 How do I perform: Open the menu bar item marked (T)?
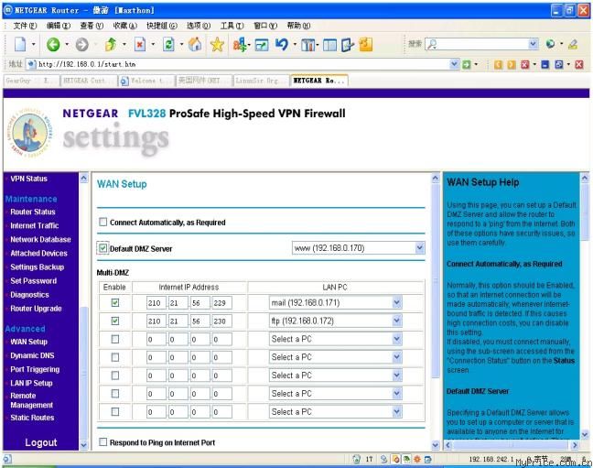pos(232,26)
